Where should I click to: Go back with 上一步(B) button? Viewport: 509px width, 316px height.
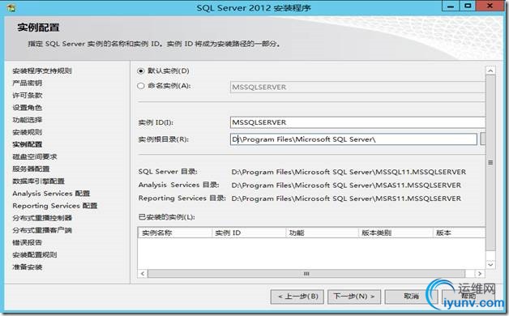pos(297,297)
